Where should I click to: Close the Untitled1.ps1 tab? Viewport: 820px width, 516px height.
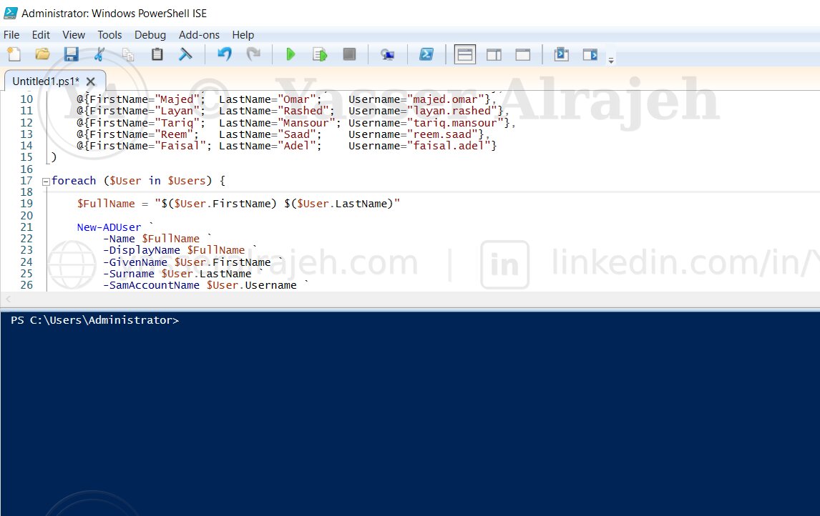pyautogui.click(x=90, y=81)
